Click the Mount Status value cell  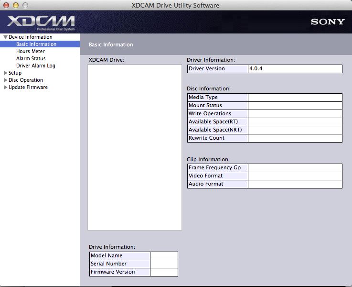point(295,106)
